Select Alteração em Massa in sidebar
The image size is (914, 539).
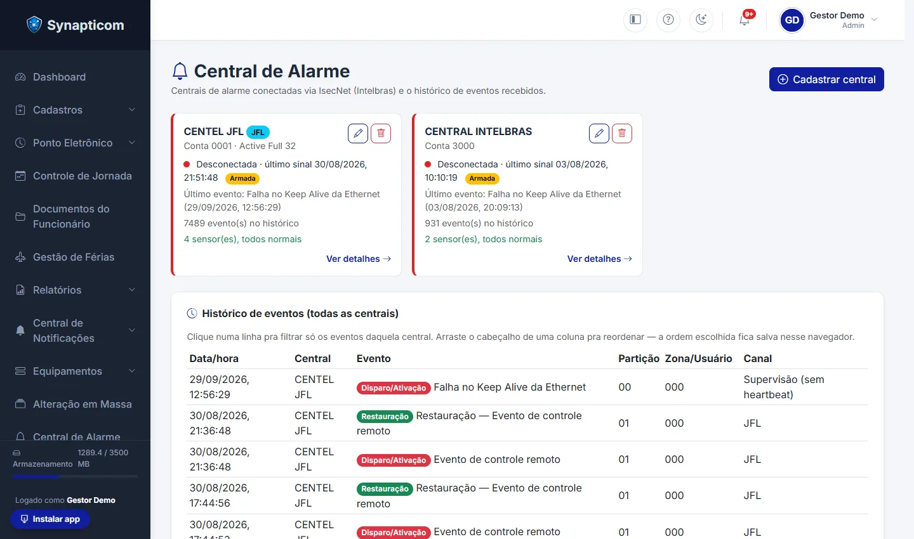75,404
